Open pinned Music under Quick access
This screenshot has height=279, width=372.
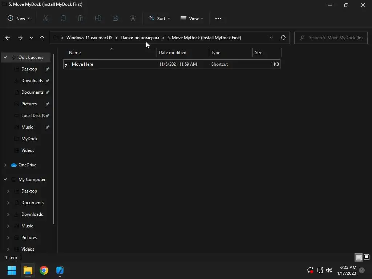click(x=27, y=127)
